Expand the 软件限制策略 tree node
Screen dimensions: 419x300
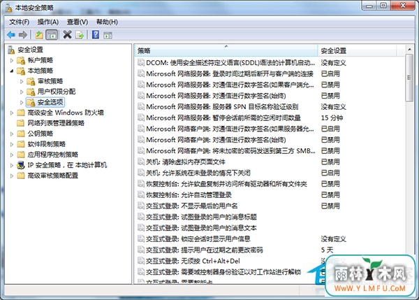pos(12,144)
